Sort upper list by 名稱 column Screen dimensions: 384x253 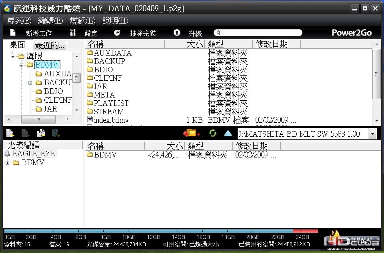tap(125, 44)
